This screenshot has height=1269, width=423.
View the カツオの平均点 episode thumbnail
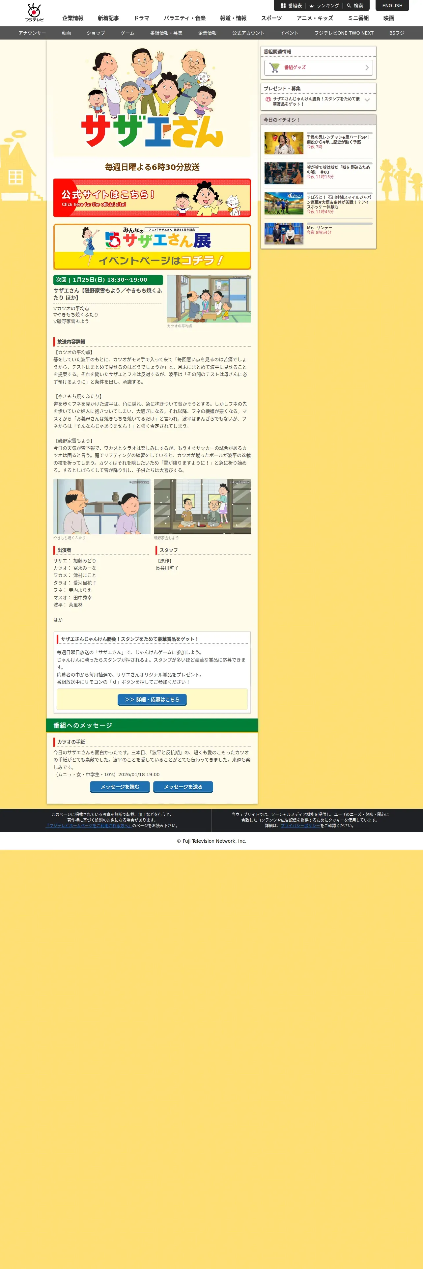pos(209,298)
